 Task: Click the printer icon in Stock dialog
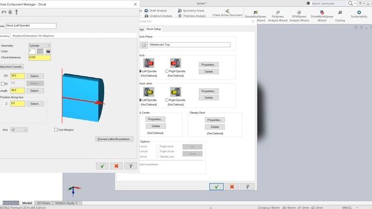click(x=10, y=12)
